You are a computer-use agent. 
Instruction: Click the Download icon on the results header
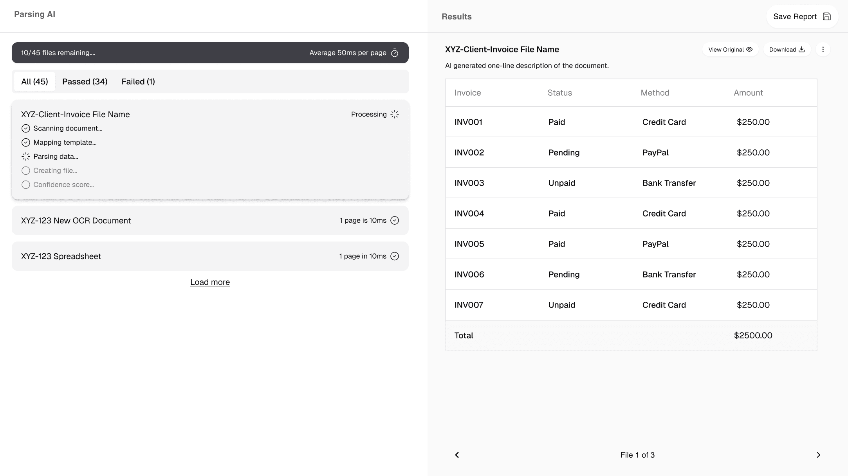point(802,49)
